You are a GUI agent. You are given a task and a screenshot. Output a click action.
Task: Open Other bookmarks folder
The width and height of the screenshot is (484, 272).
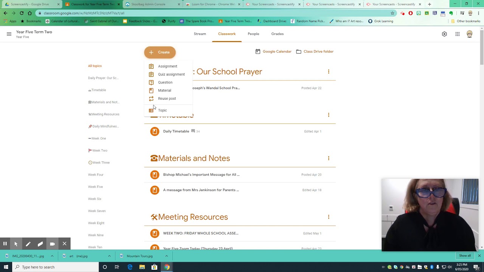coord(465,21)
